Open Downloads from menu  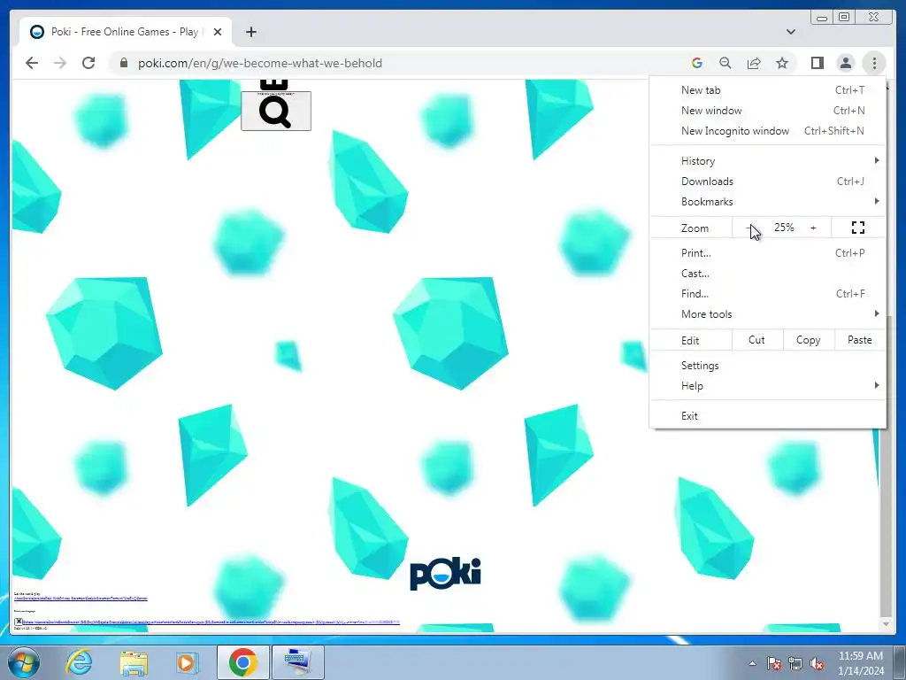click(767, 181)
